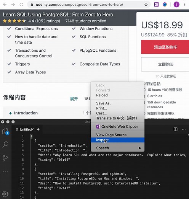
Task: Click 7148 students enrolled text
Action: point(86,21)
